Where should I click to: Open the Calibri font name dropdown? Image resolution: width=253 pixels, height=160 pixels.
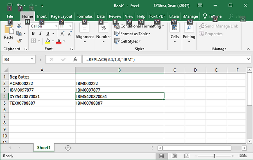pos(56,26)
